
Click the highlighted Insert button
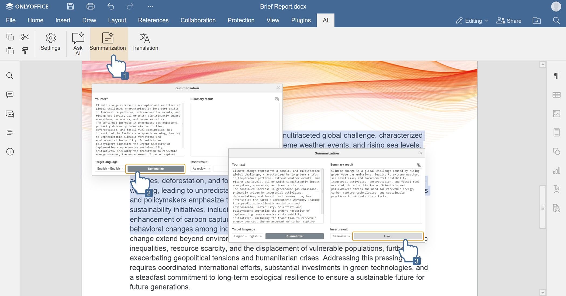(388, 236)
